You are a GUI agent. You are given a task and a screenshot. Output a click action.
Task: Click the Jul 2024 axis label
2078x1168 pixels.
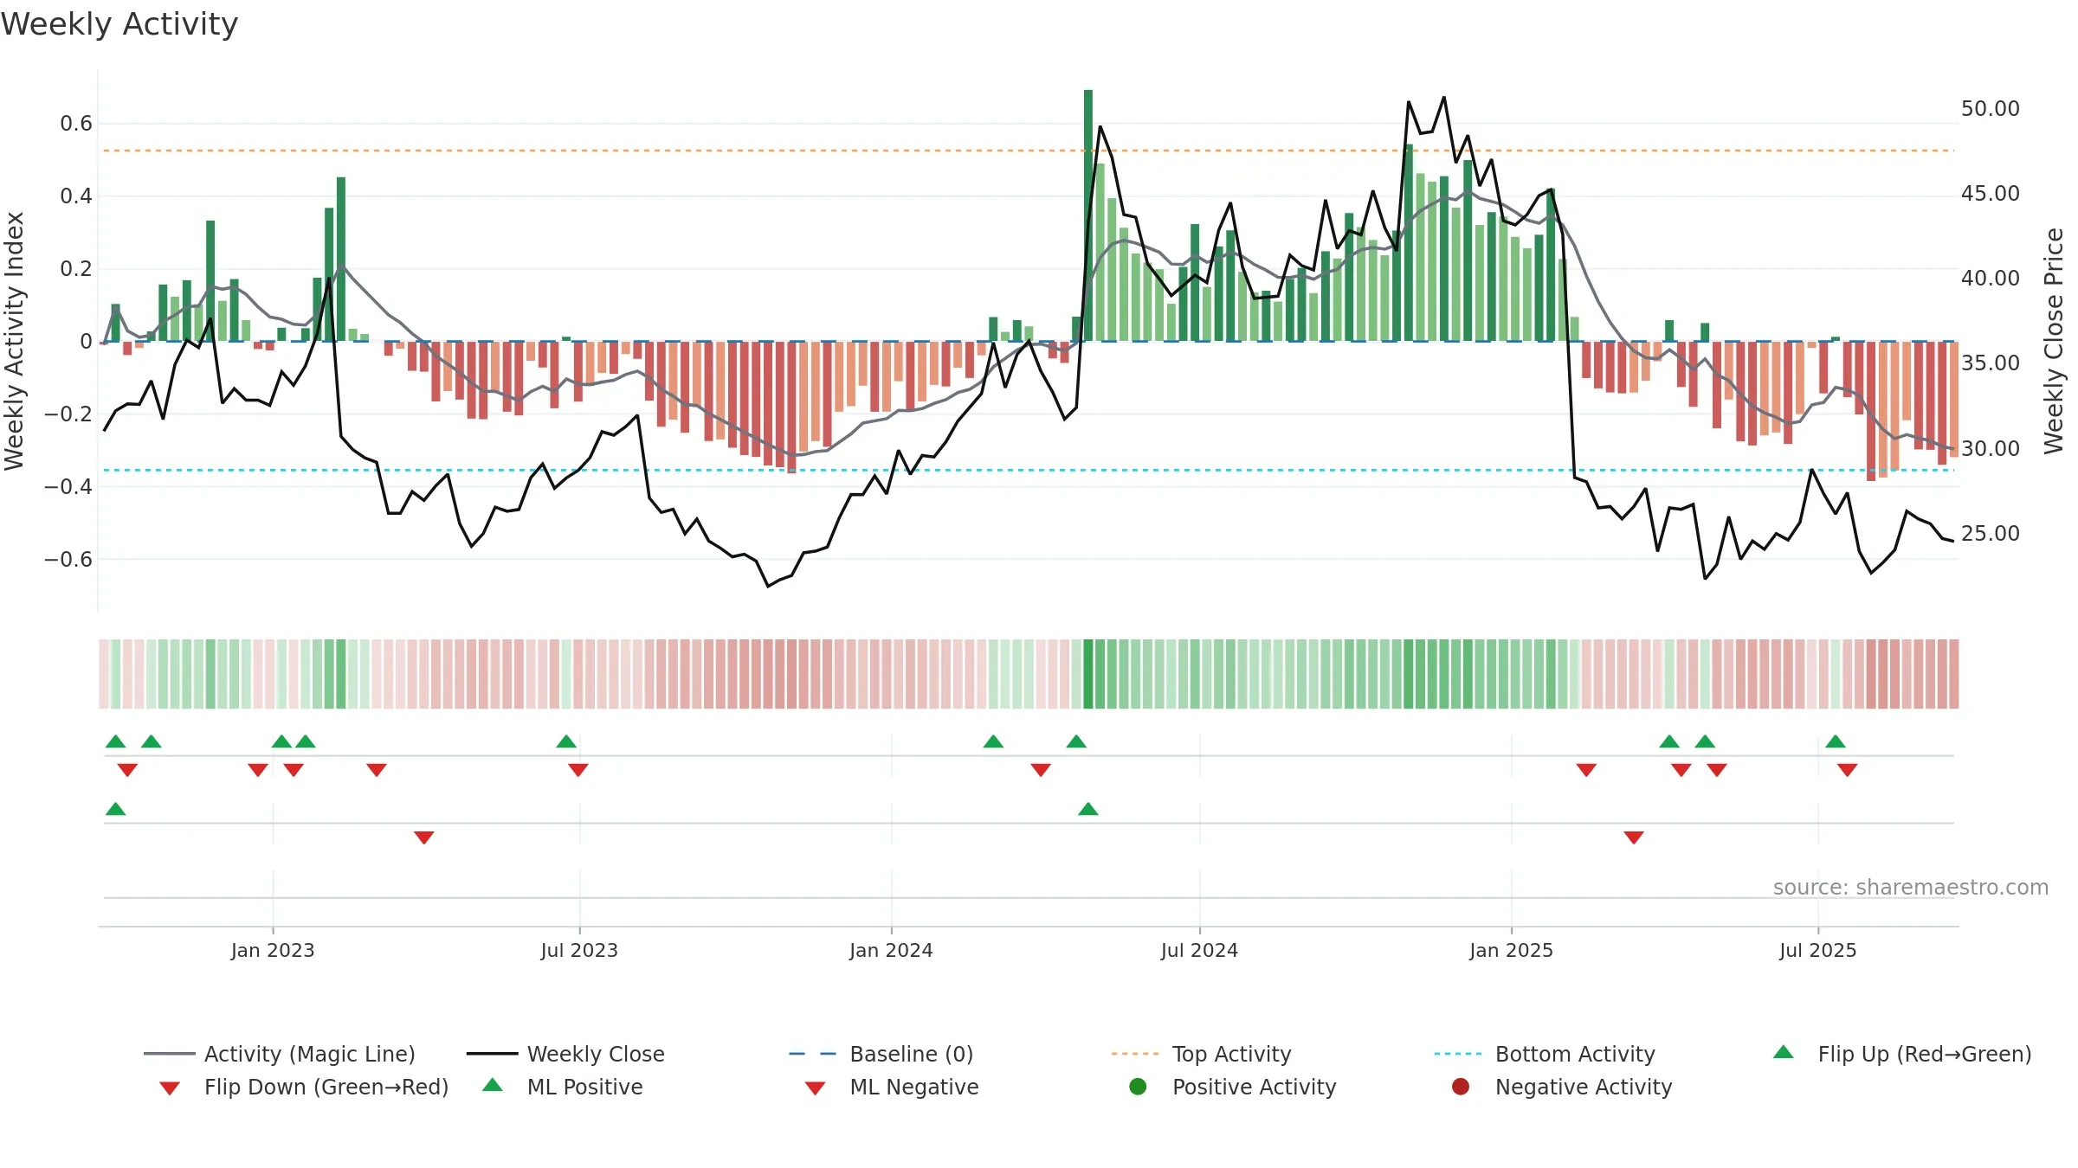[1199, 950]
